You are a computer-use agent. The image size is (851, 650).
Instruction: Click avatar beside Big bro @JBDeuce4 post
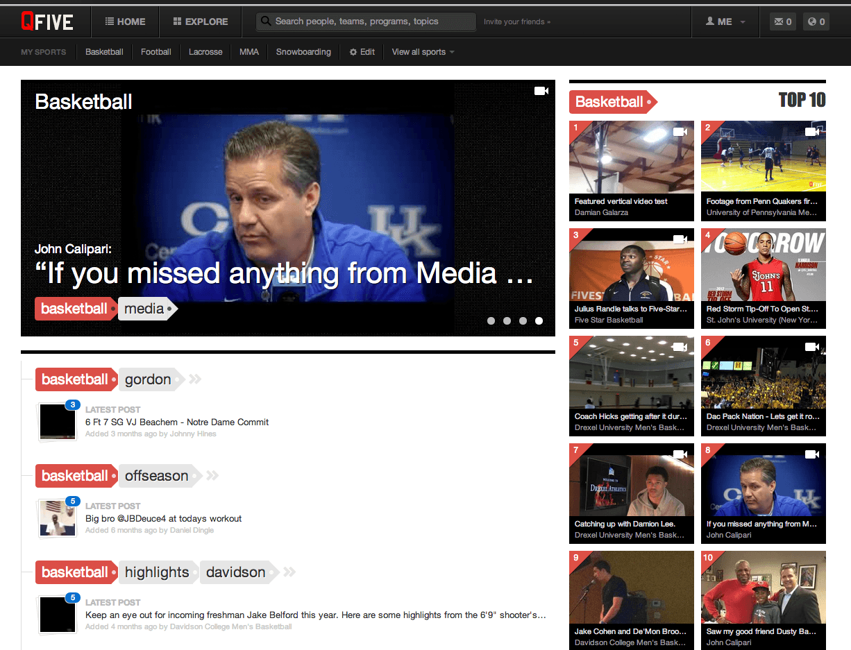pos(57,518)
